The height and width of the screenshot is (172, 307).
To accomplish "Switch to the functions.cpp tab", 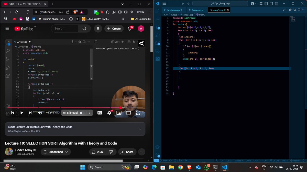I will pos(174,10).
